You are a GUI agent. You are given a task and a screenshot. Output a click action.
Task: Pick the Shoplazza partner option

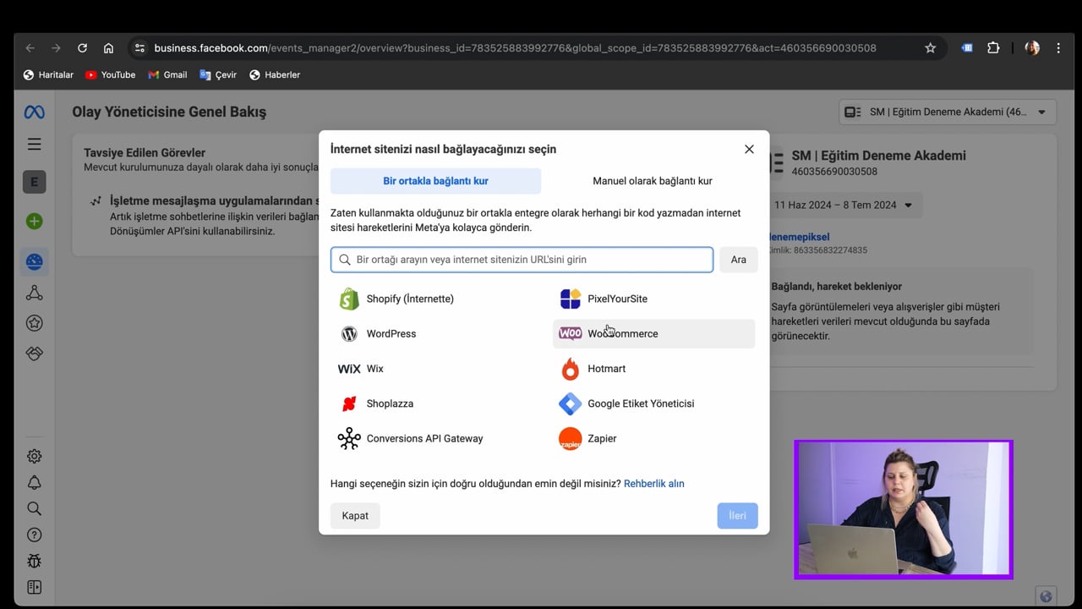tap(433, 403)
